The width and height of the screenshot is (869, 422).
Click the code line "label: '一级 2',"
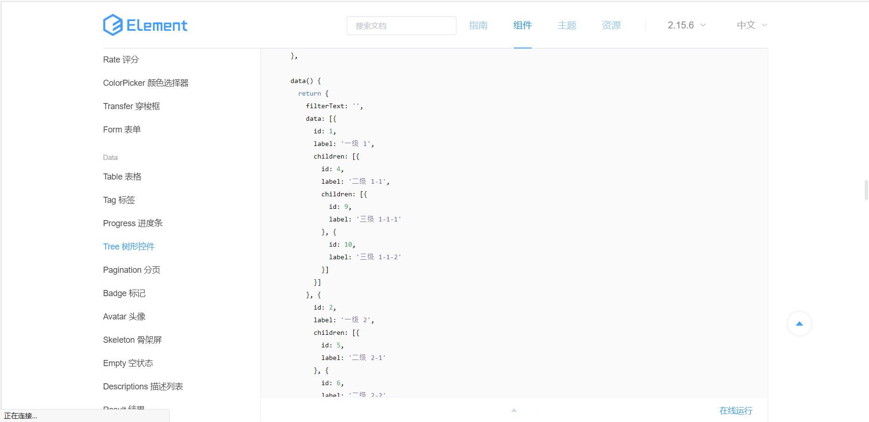[344, 320]
